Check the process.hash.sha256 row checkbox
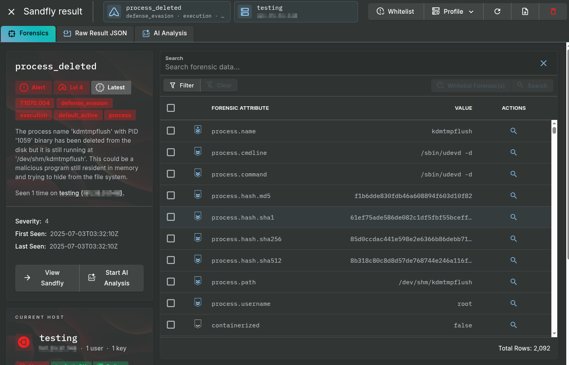 (171, 238)
